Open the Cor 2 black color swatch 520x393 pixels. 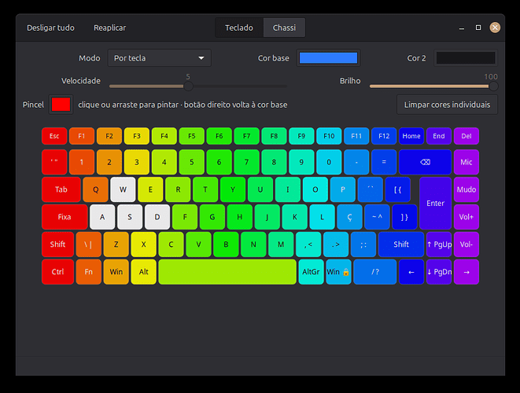(x=466, y=58)
